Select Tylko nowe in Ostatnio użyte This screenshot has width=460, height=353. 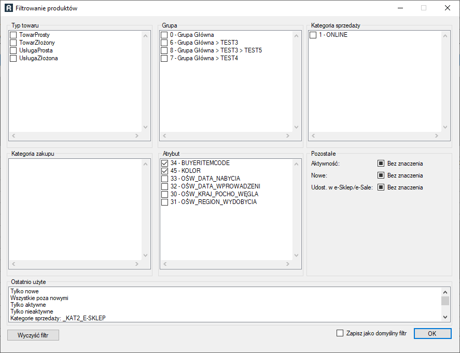25,291
